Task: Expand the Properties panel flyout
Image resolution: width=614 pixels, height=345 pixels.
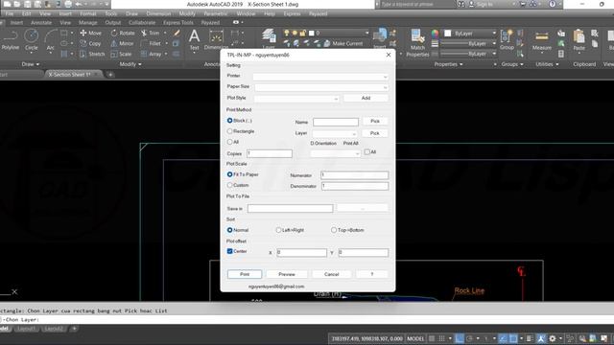Action: point(448,64)
